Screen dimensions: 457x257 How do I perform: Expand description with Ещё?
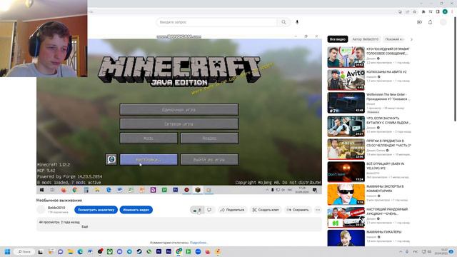[x=84, y=226]
